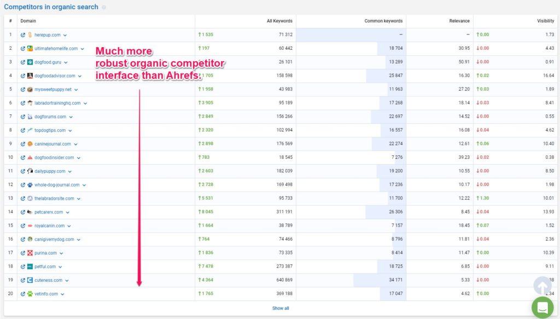Expand the dogfoodadvisor.com dropdown chevron
This screenshot has width=560, height=319.
point(80,76)
